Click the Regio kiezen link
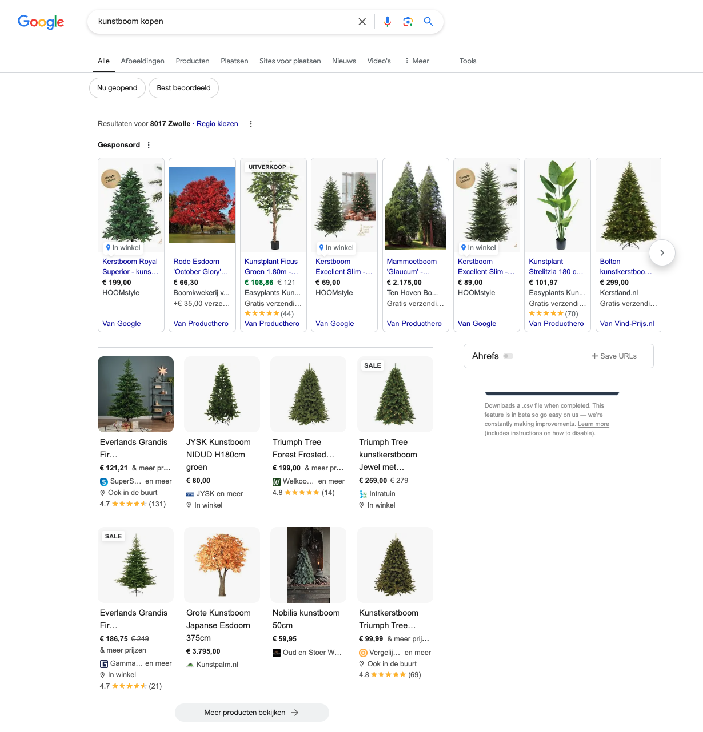This screenshot has height=732, width=703. tap(217, 124)
